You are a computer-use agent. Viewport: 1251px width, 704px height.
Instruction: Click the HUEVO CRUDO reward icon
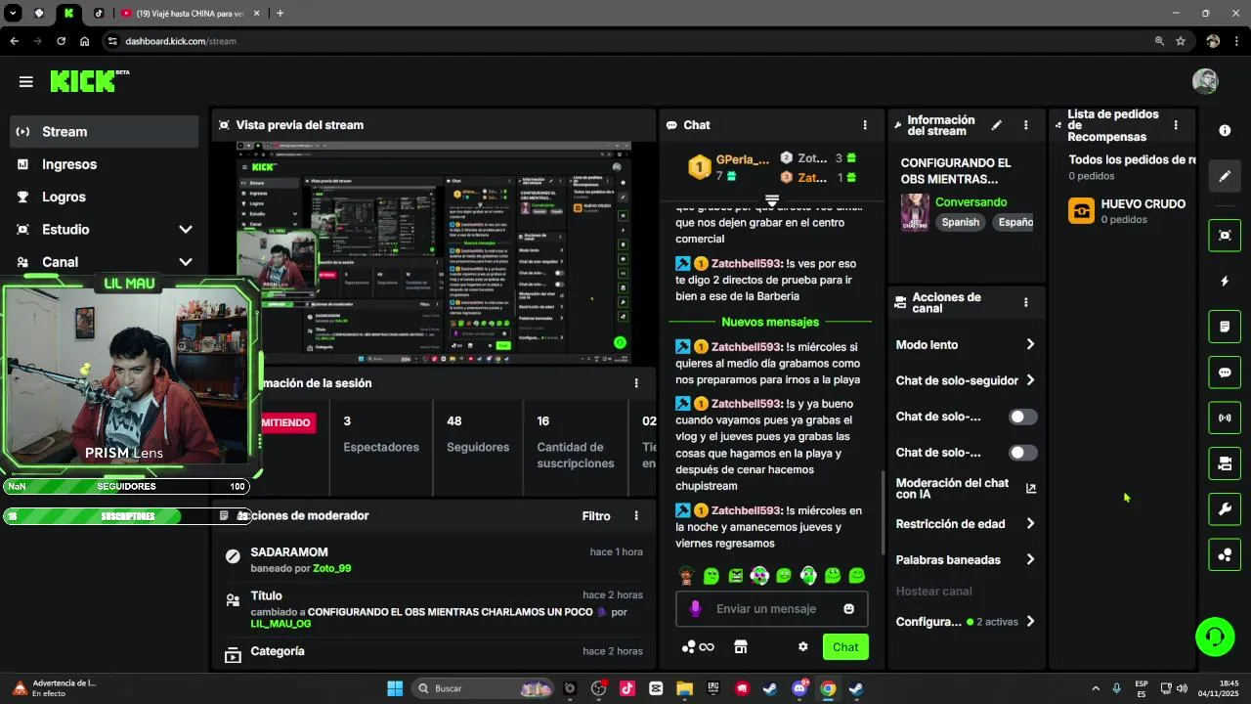tap(1081, 210)
